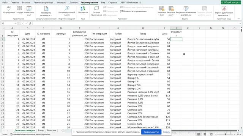Select row 12 header
Viewport: 243px width, 136px height.
click(3, 74)
